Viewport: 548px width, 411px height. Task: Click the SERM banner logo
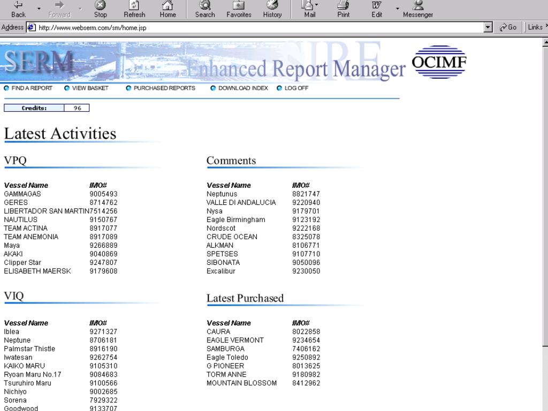39,62
